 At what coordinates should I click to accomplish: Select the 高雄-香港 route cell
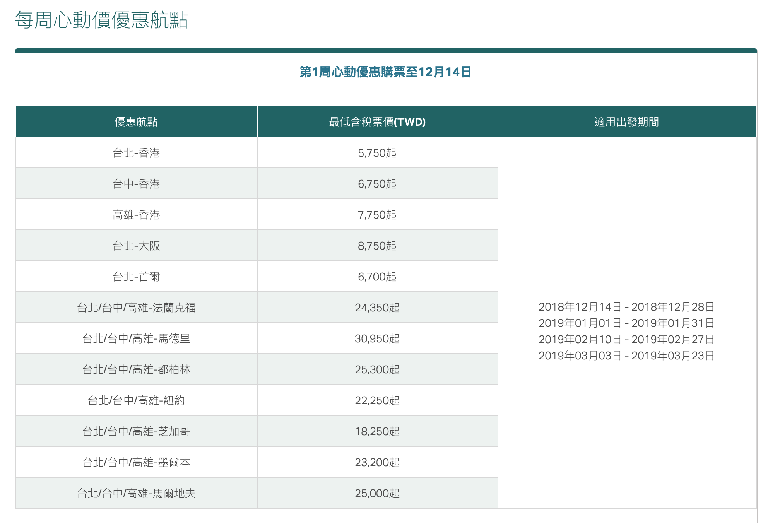tap(136, 215)
